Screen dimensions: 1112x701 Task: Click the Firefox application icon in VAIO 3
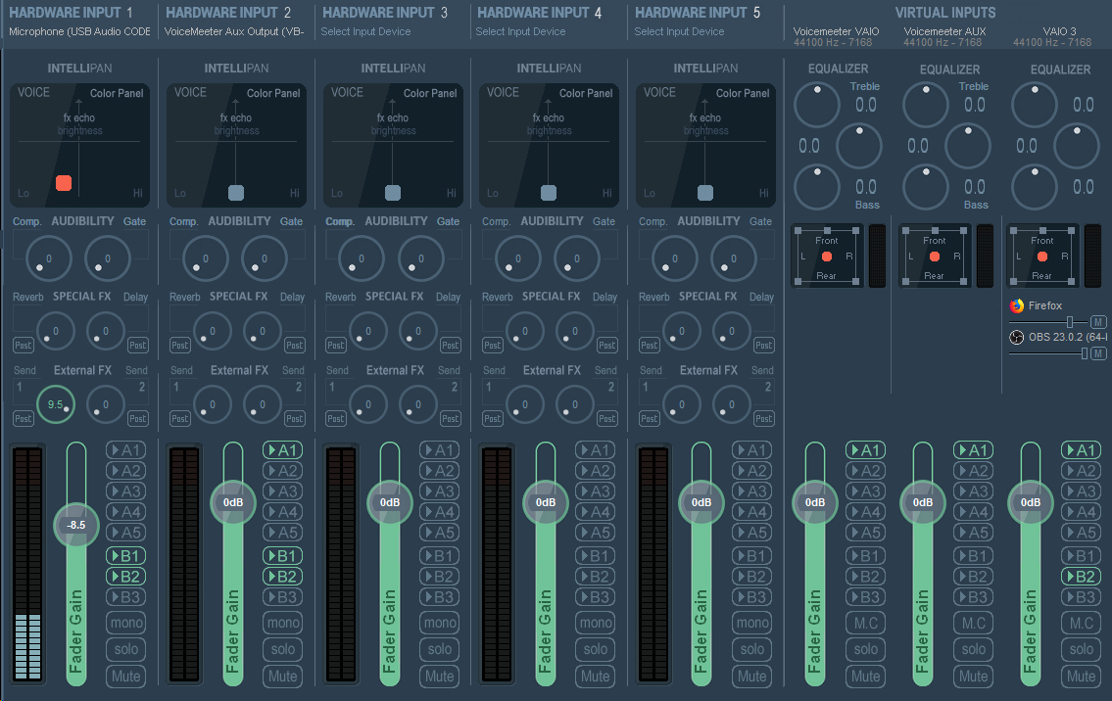(1017, 305)
